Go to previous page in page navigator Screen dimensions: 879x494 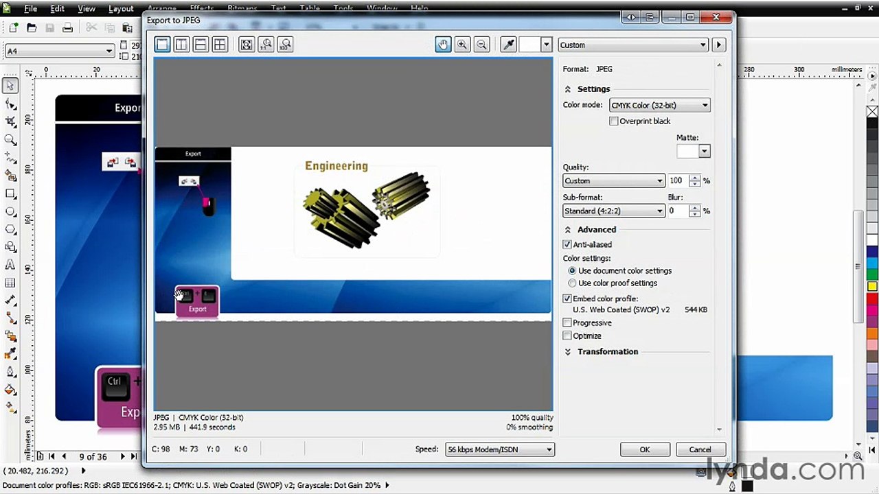(64, 456)
